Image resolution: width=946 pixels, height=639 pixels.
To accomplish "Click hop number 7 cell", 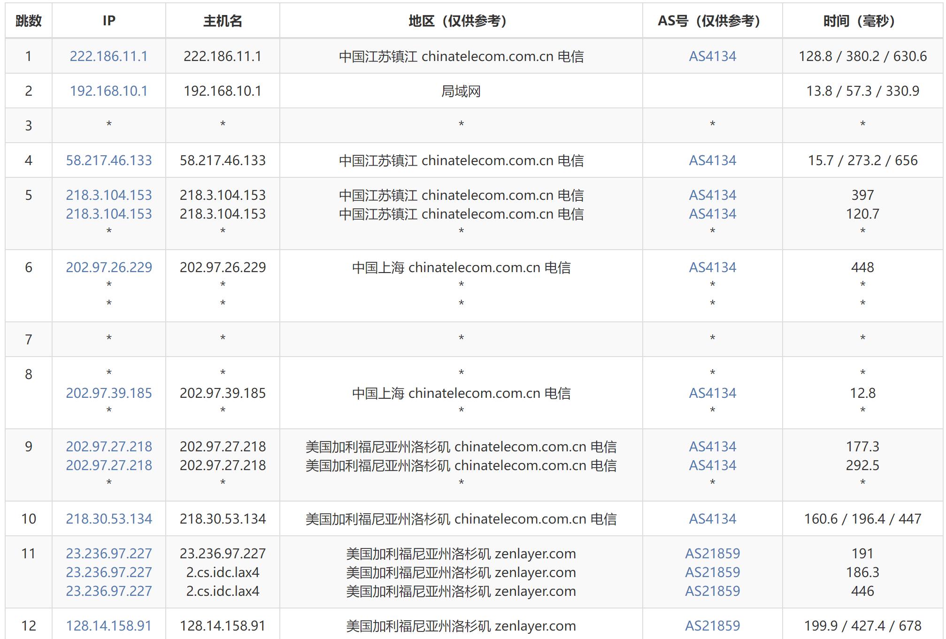I will click(29, 339).
